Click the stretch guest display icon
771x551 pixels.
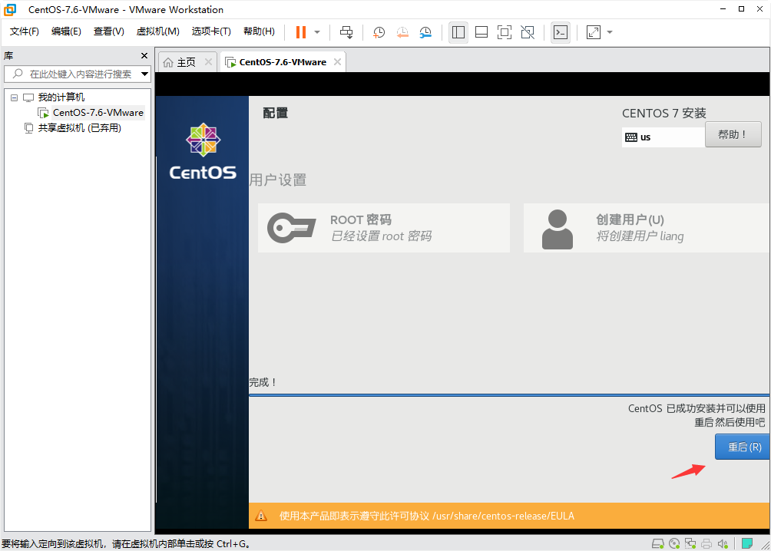pyautogui.click(x=594, y=32)
